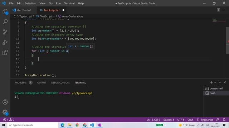This screenshot has height=128, width=229.
Task: Open Microsoft Edge from the taskbar
Action: [62, 125]
